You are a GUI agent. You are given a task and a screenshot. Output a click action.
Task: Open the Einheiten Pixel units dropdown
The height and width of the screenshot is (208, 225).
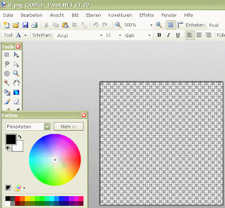point(216,25)
